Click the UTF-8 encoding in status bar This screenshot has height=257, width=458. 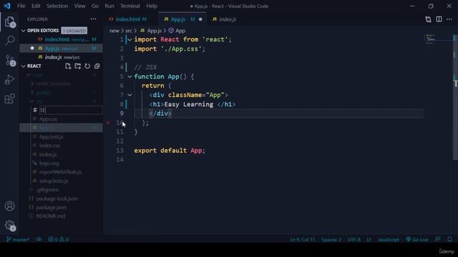click(354, 240)
